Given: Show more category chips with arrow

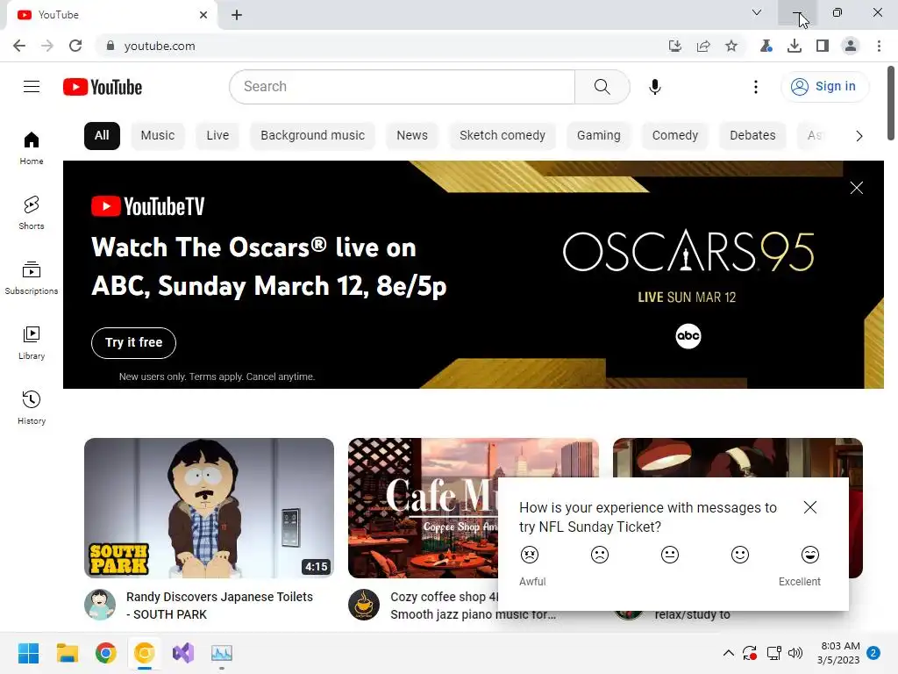Looking at the screenshot, I should coord(859,136).
